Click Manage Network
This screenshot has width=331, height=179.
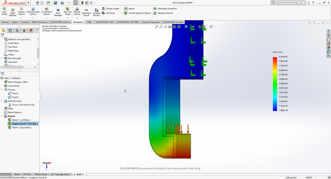click(x=163, y=13)
